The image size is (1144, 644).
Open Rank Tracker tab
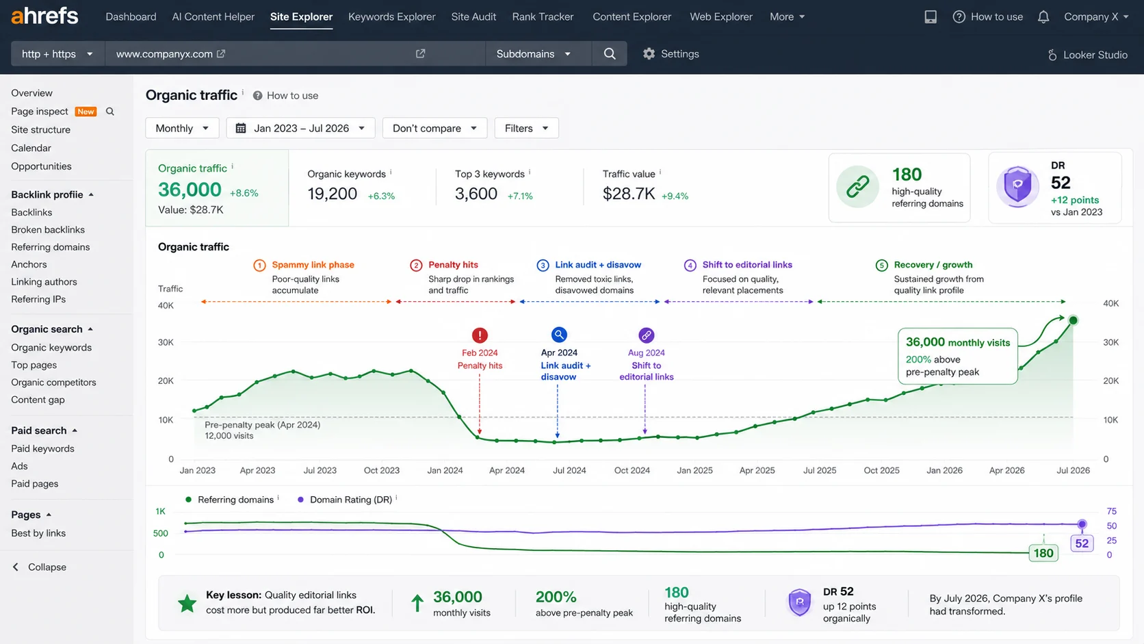click(543, 16)
